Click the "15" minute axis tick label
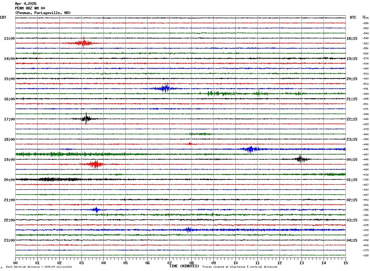The height and width of the screenshot is (271, 370). (x=346, y=263)
